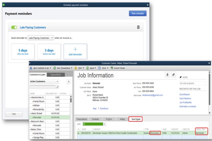
Task: Select Garage Rep. job row
Action: [49, 137]
